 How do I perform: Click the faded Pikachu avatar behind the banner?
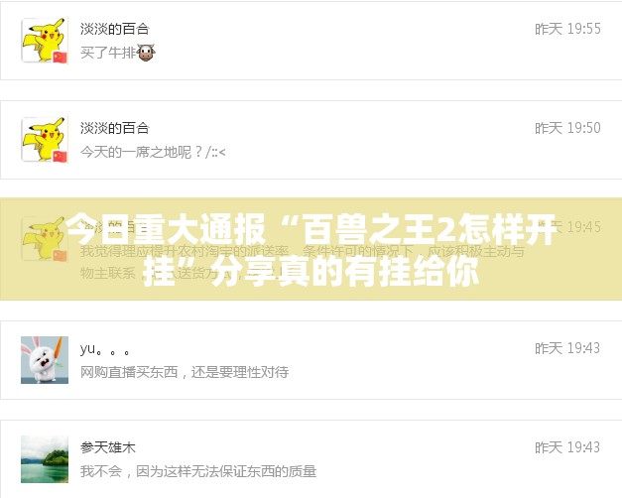(45, 238)
